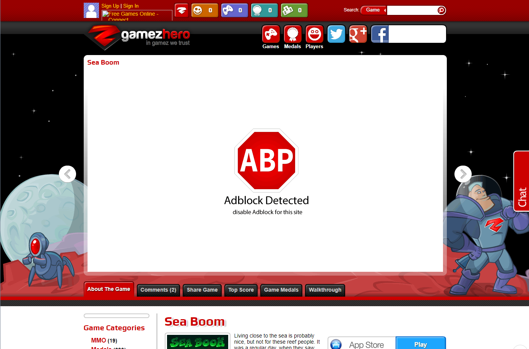
Task: Click the Twitter share icon
Action: click(336, 34)
